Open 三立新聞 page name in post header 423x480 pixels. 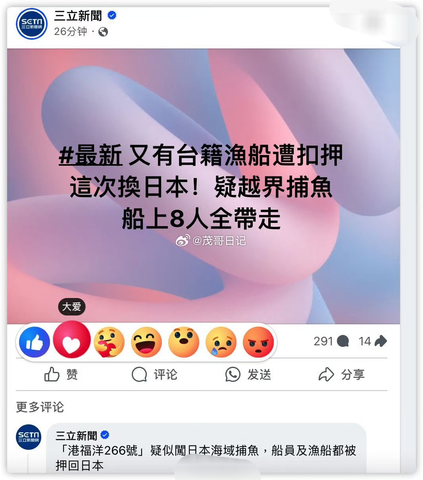[x=78, y=16]
